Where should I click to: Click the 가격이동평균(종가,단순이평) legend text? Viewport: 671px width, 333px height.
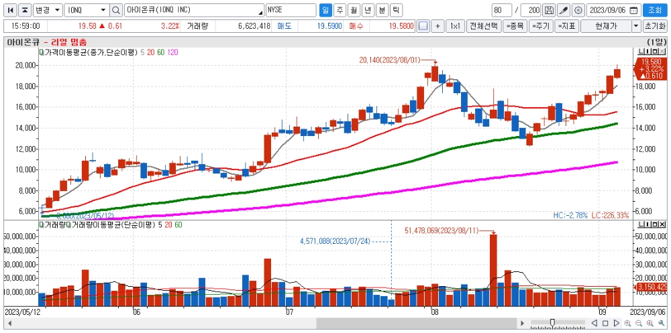coord(91,52)
